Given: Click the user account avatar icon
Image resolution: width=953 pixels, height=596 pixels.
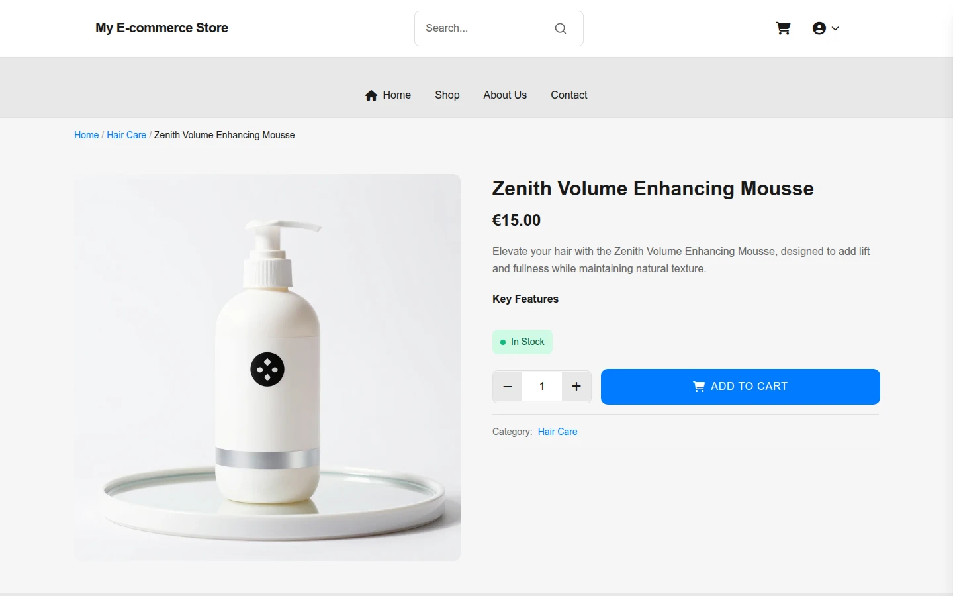Looking at the screenshot, I should (819, 28).
